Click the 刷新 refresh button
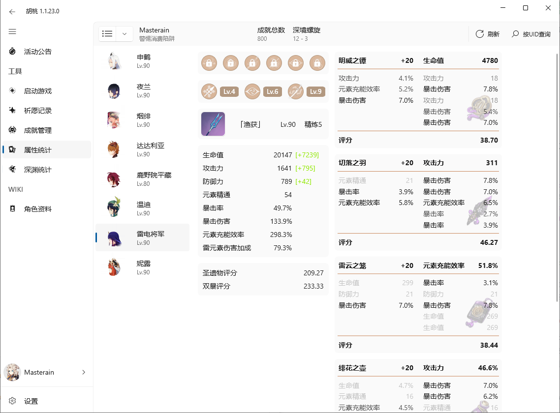The width and height of the screenshot is (560, 413). 487,34
